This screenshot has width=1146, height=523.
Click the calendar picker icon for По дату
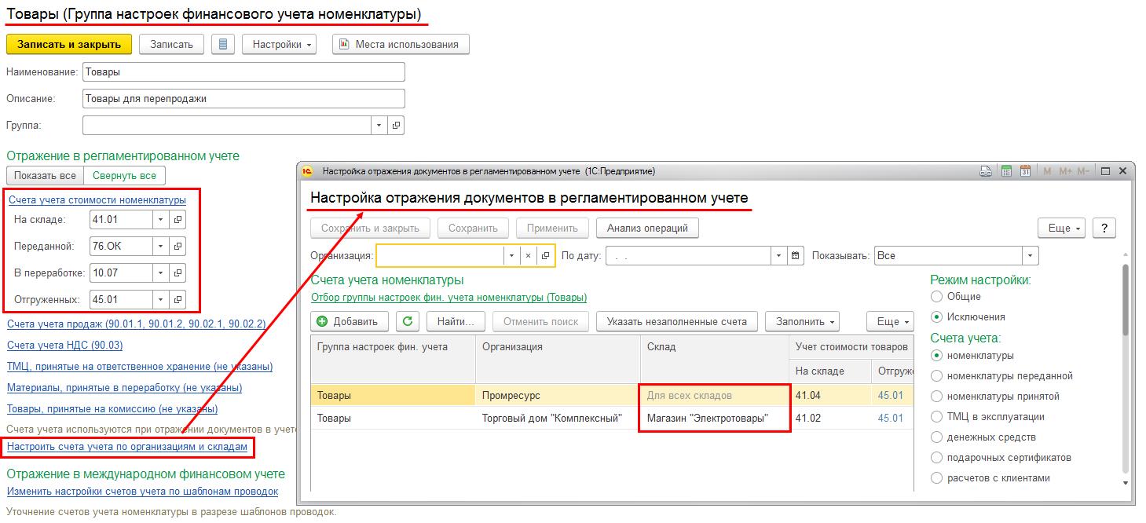pos(796,255)
